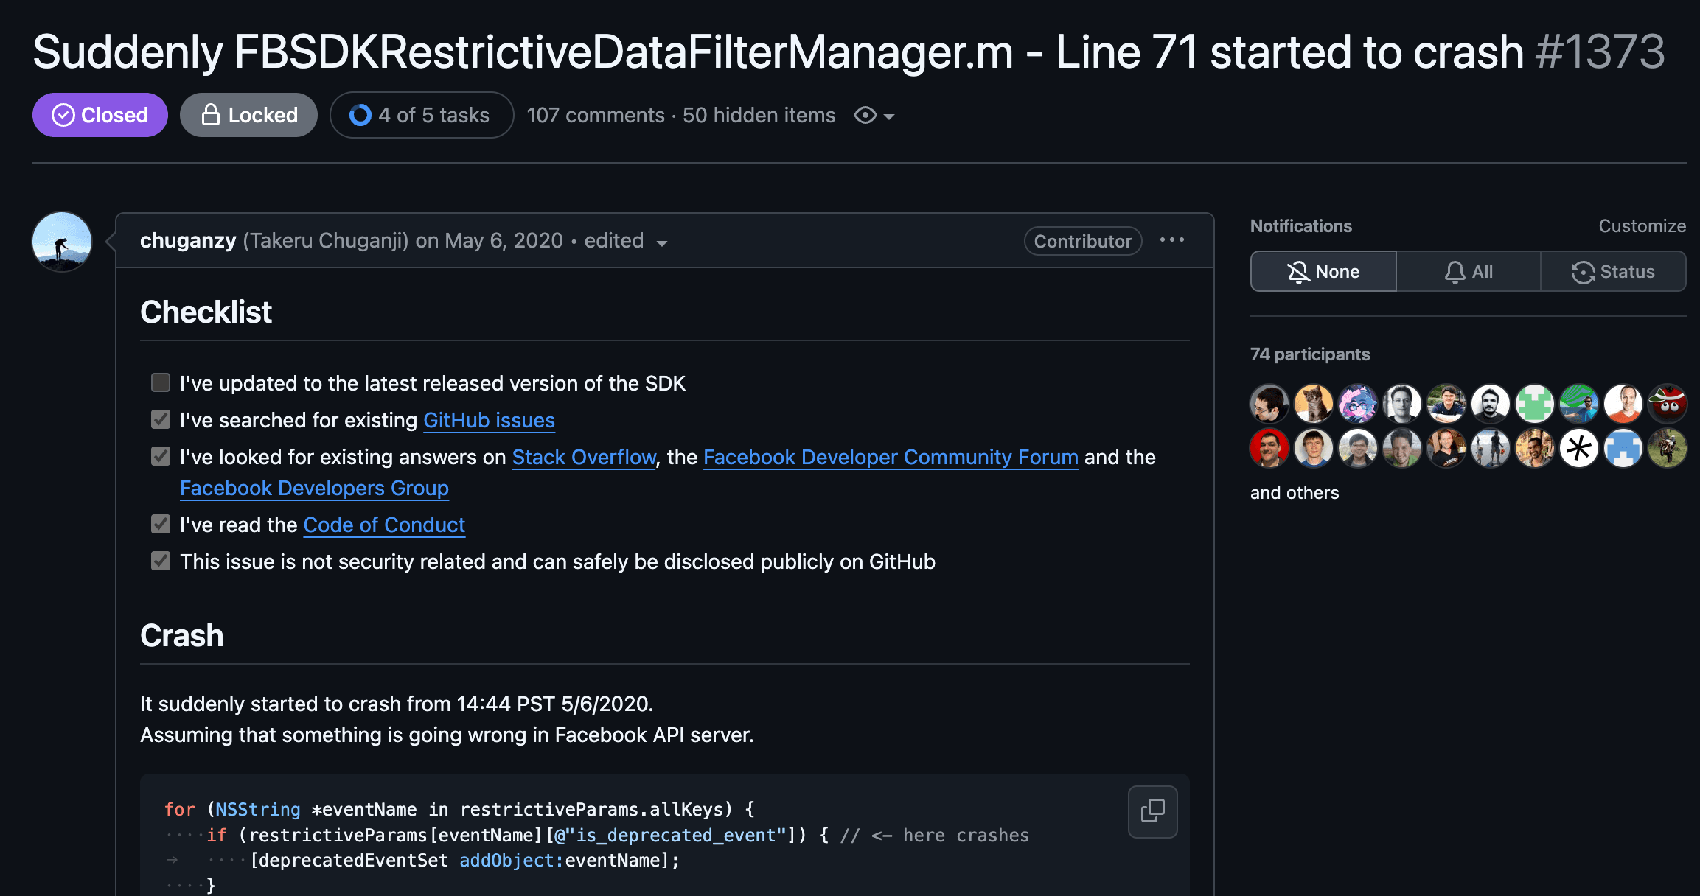
Task: Copy the code block with copy icon
Action: (1152, 811)
